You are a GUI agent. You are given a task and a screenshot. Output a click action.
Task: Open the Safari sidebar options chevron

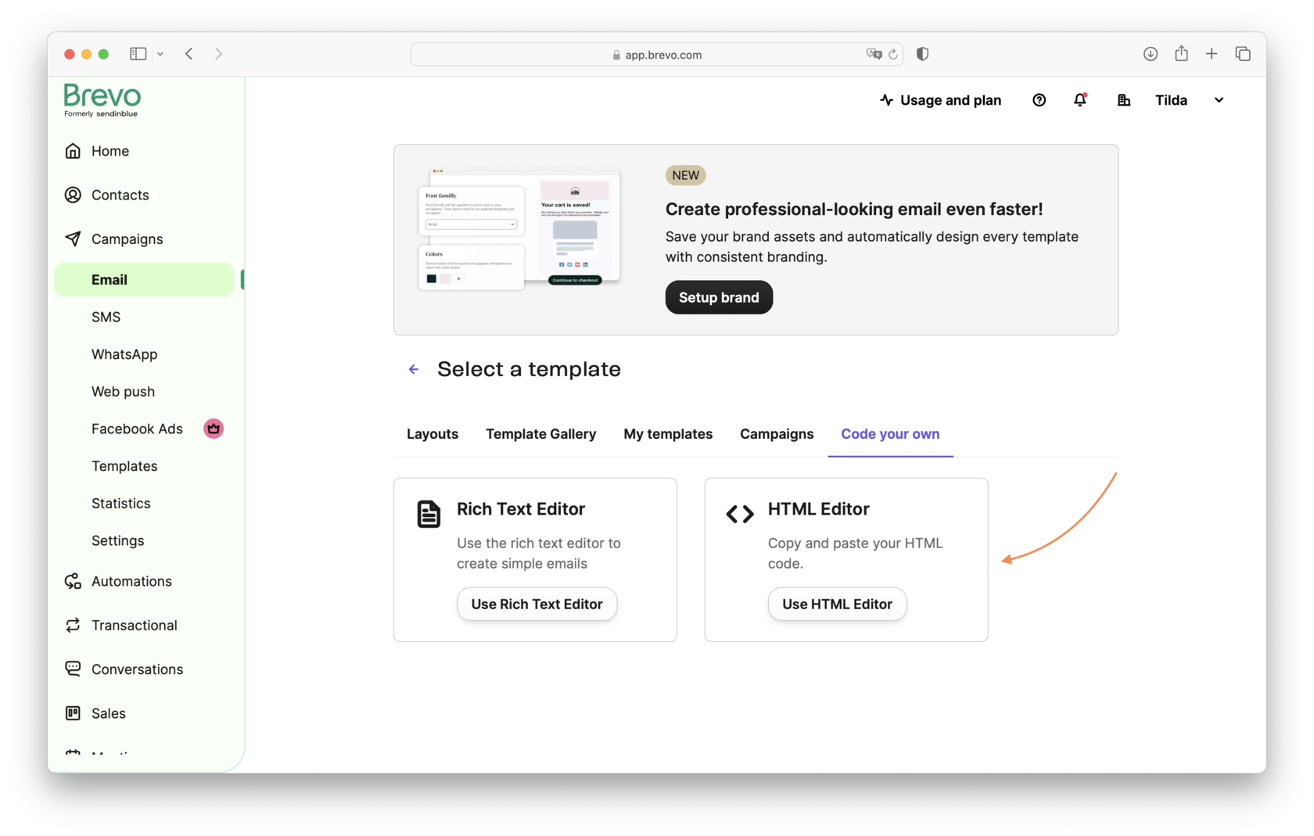160,54
